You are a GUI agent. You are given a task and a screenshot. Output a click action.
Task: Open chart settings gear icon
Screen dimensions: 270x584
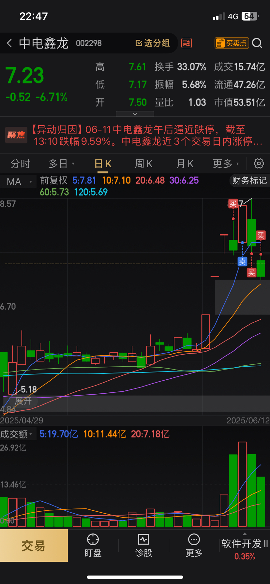click(259, 163)
